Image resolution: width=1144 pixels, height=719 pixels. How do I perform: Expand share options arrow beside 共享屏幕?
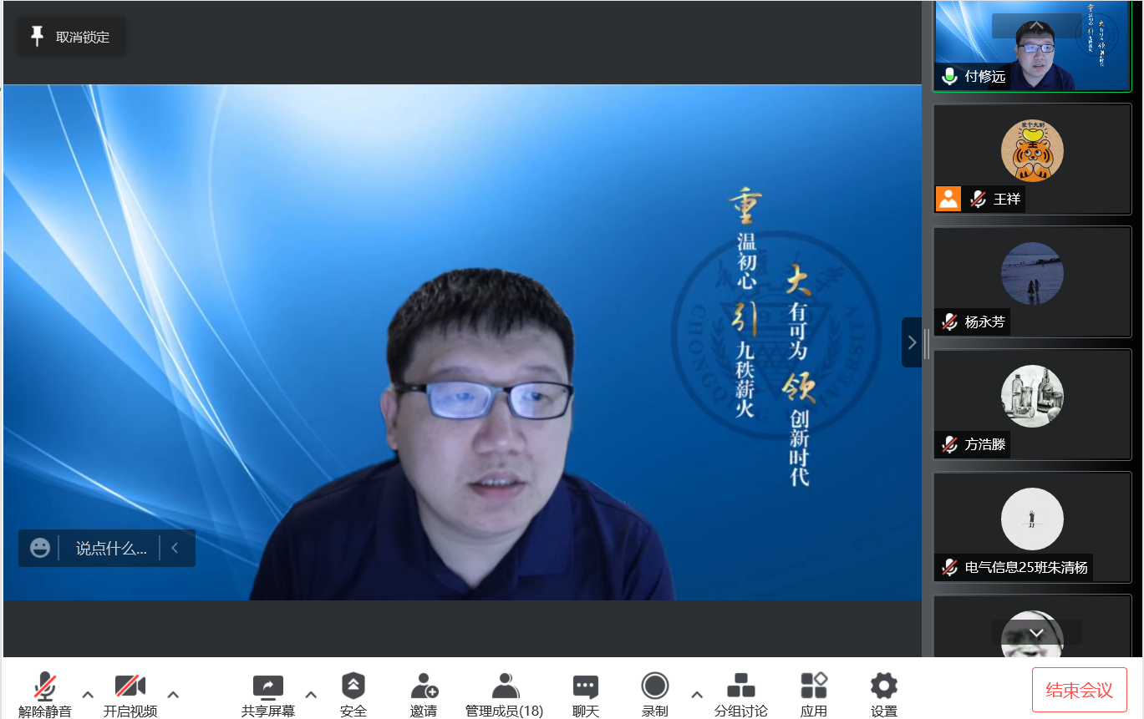(x=311, y=694)
